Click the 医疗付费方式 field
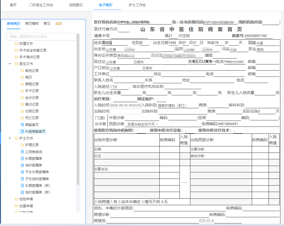Viewport: 284px width, 226px height. point(124,29)
